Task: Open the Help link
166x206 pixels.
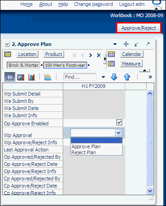Action: point(63,4)
